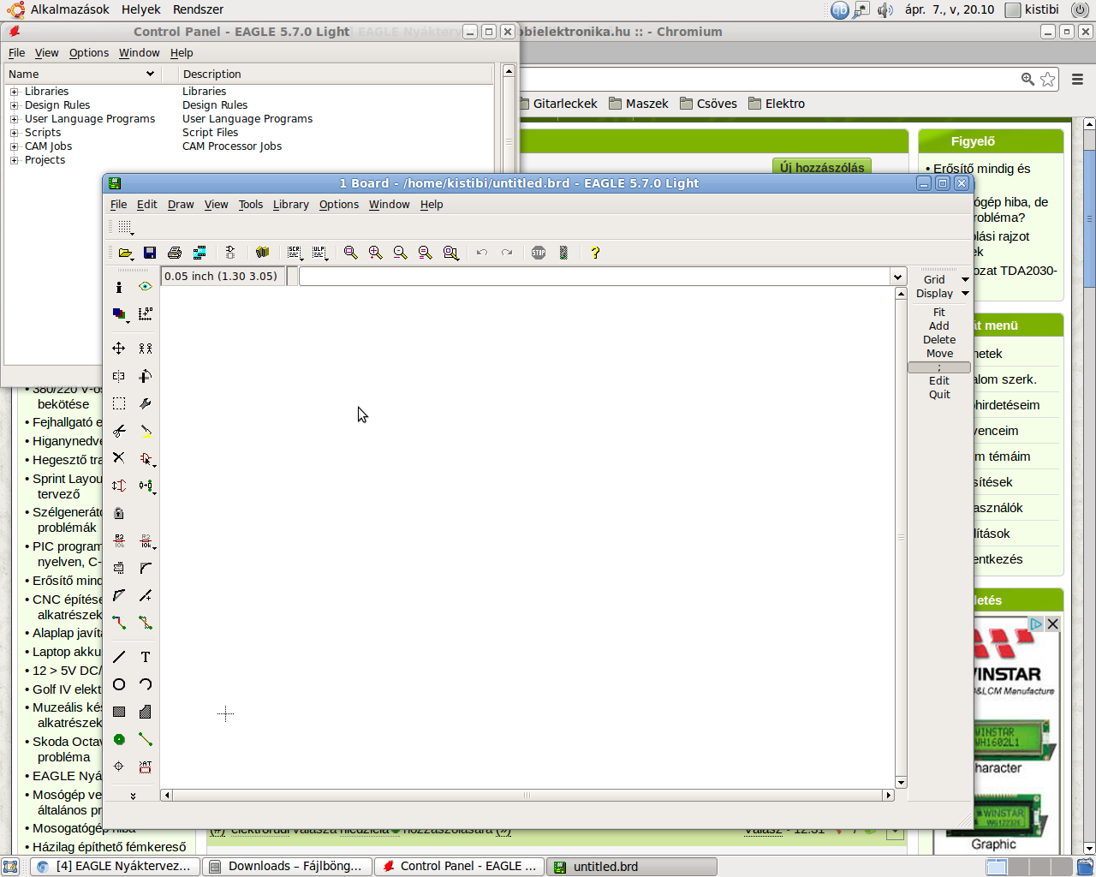Click the Add command button
This screenshot has height=877, width=1096.
939,326
